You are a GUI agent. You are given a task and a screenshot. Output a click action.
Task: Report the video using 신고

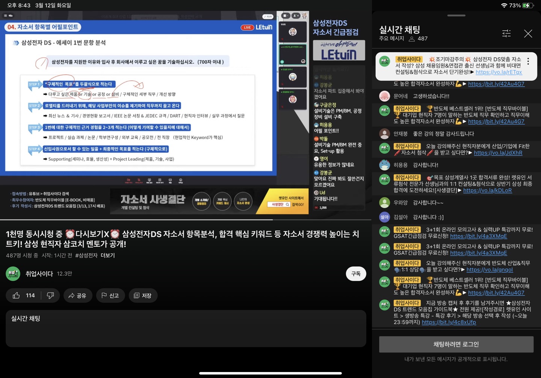pos(110,296)
